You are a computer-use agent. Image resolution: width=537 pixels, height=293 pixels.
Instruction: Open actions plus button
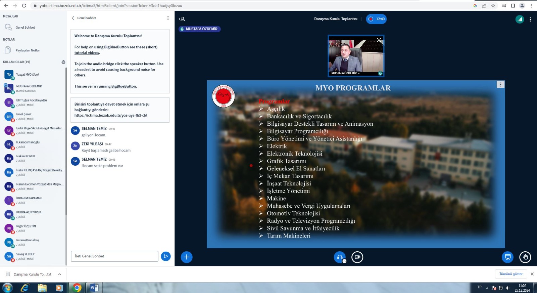[187, 257]
